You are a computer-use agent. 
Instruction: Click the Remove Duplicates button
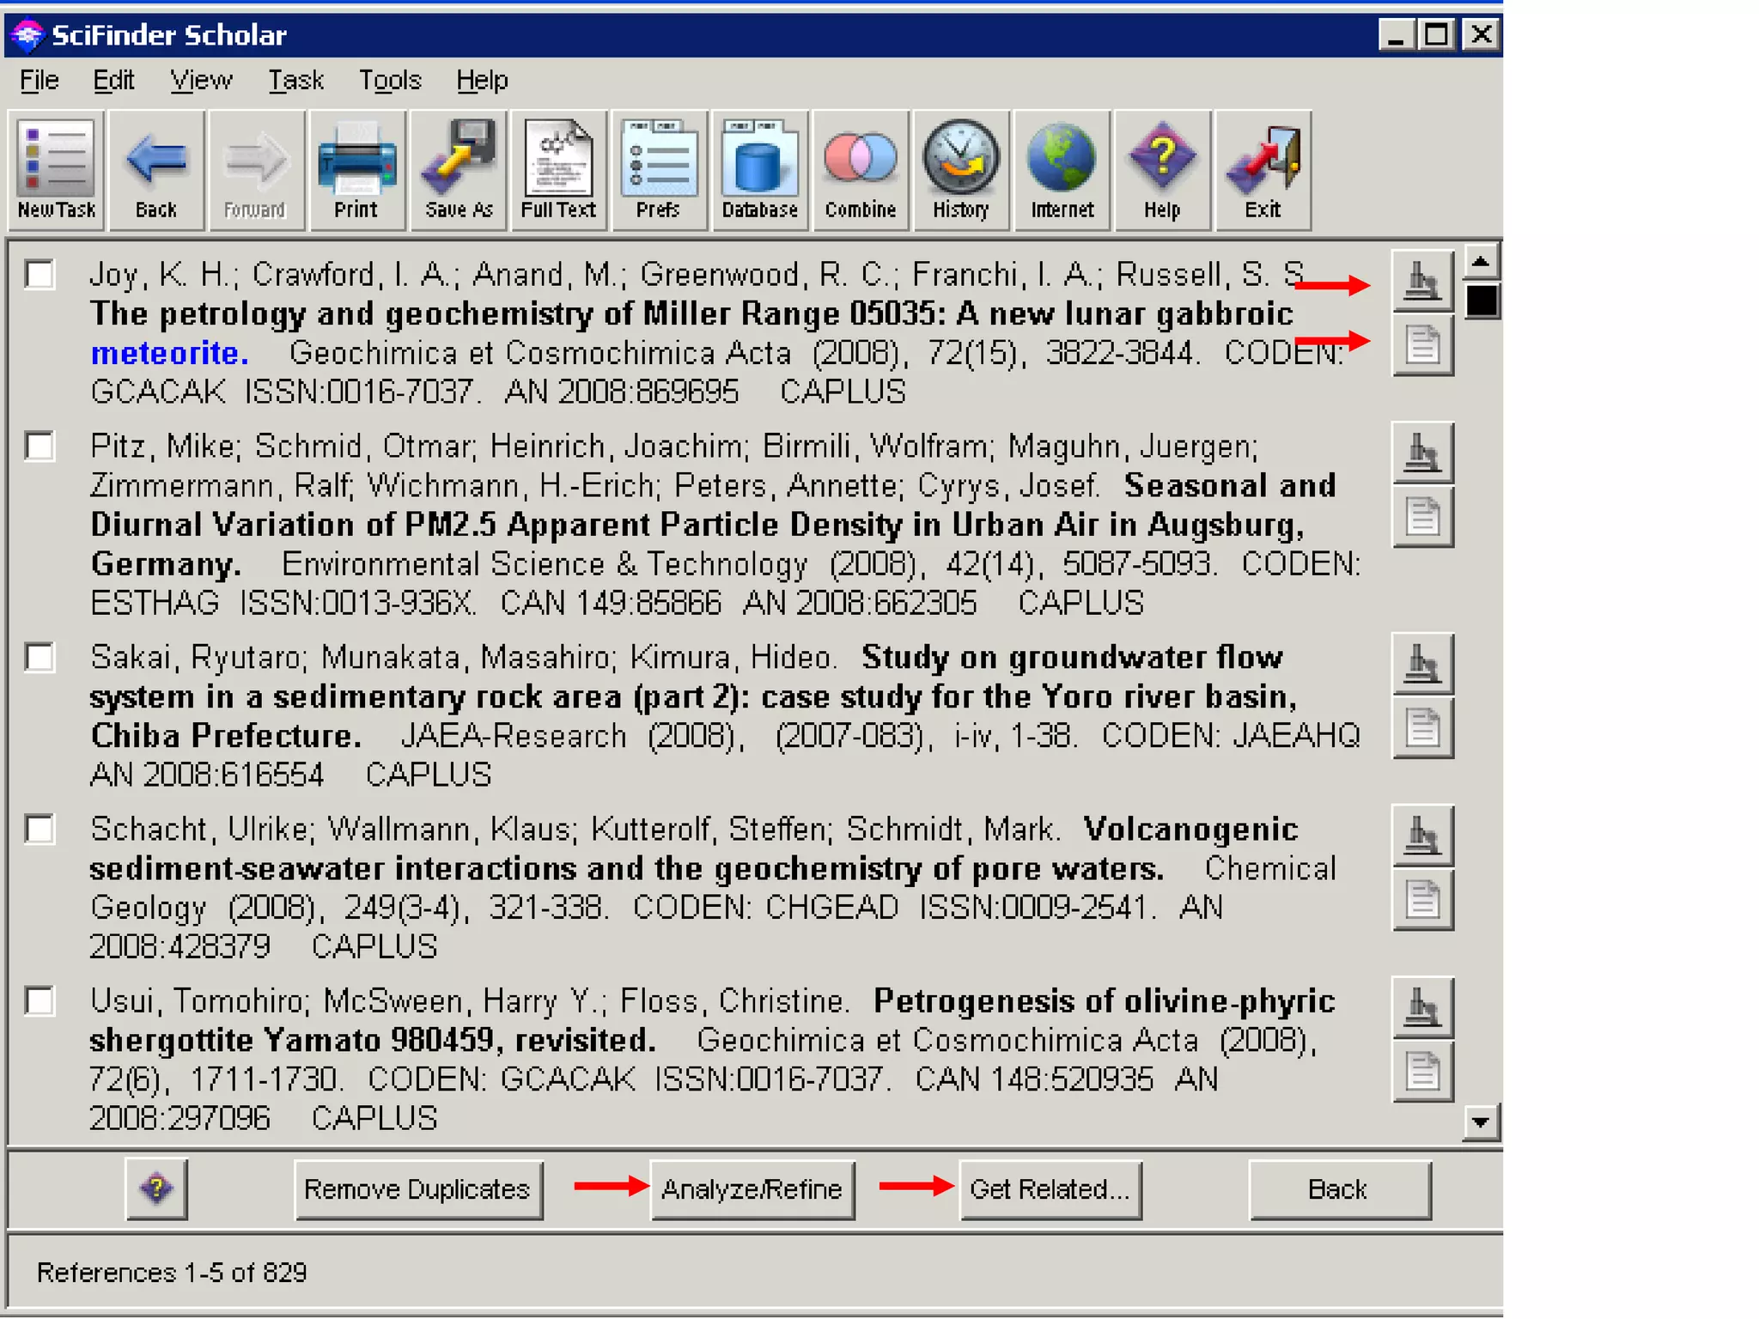pyautogui.click(x=417, y=1189)
